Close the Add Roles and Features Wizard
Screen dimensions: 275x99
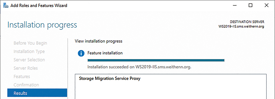266,5
